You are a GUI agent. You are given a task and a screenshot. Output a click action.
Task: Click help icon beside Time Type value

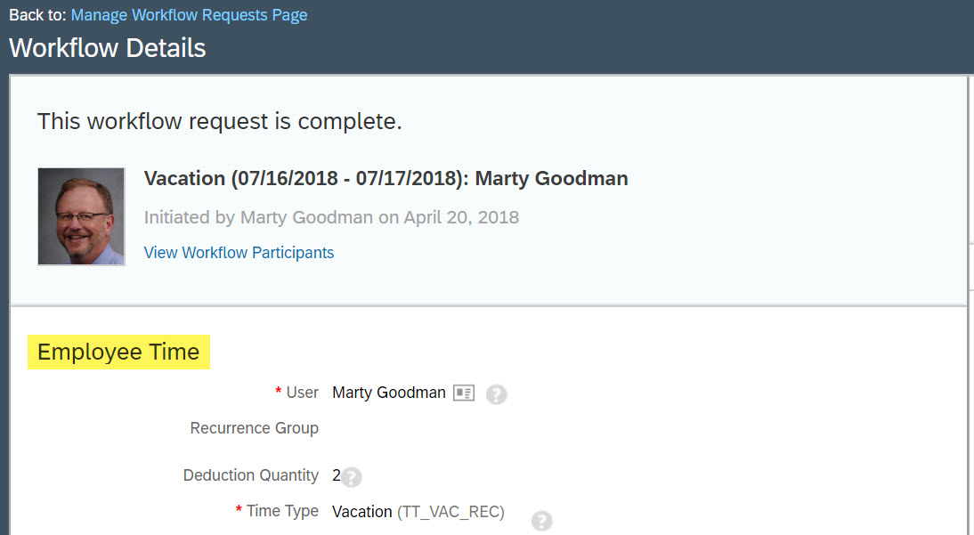(x=541, y=521)
